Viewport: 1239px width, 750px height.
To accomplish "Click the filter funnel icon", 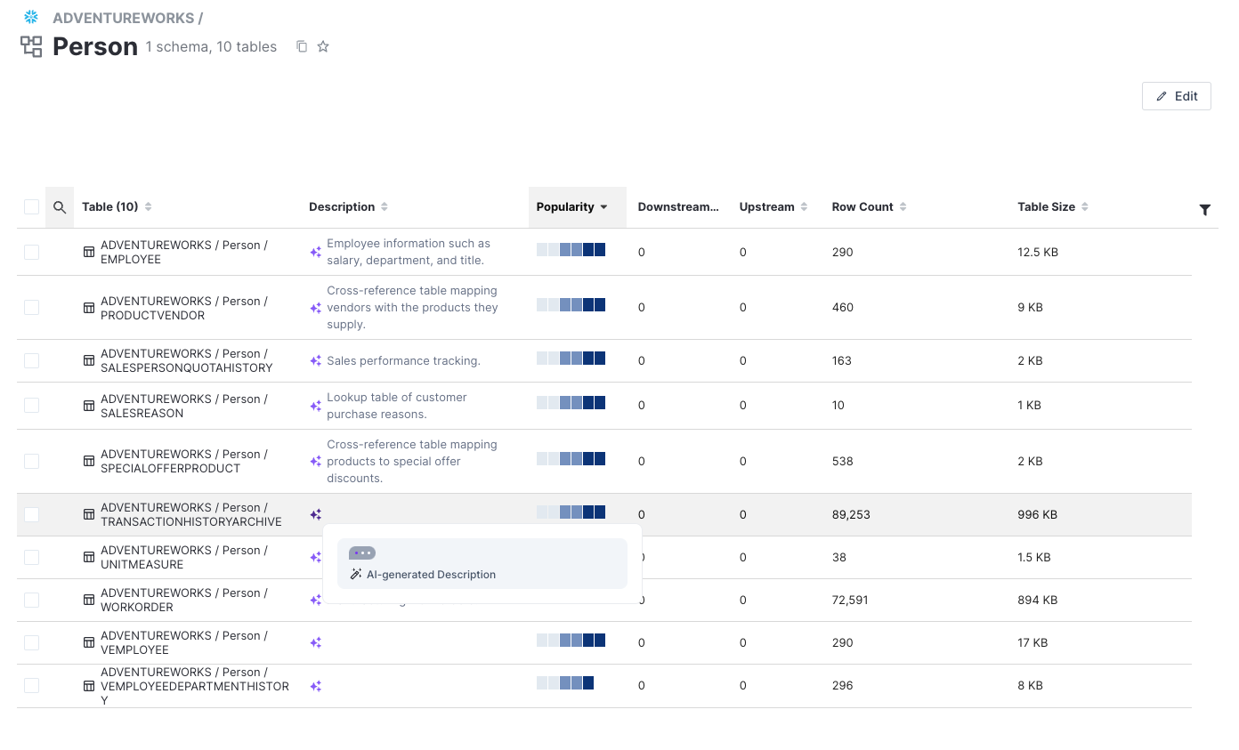I will pyautogui.click(x=1204, y=210).
